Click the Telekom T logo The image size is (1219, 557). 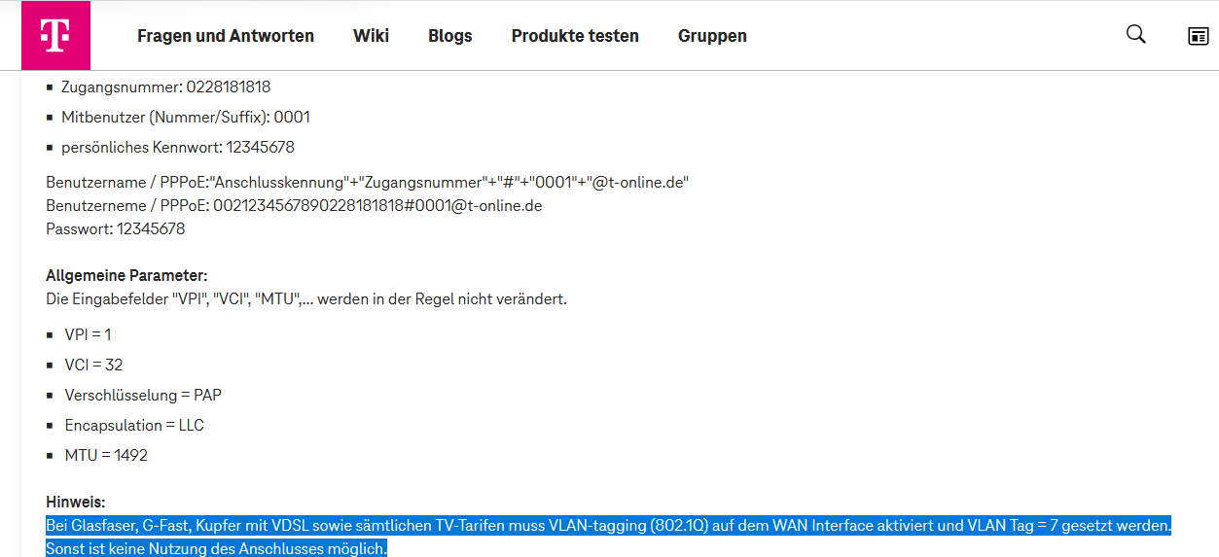(x=55, y=36)
